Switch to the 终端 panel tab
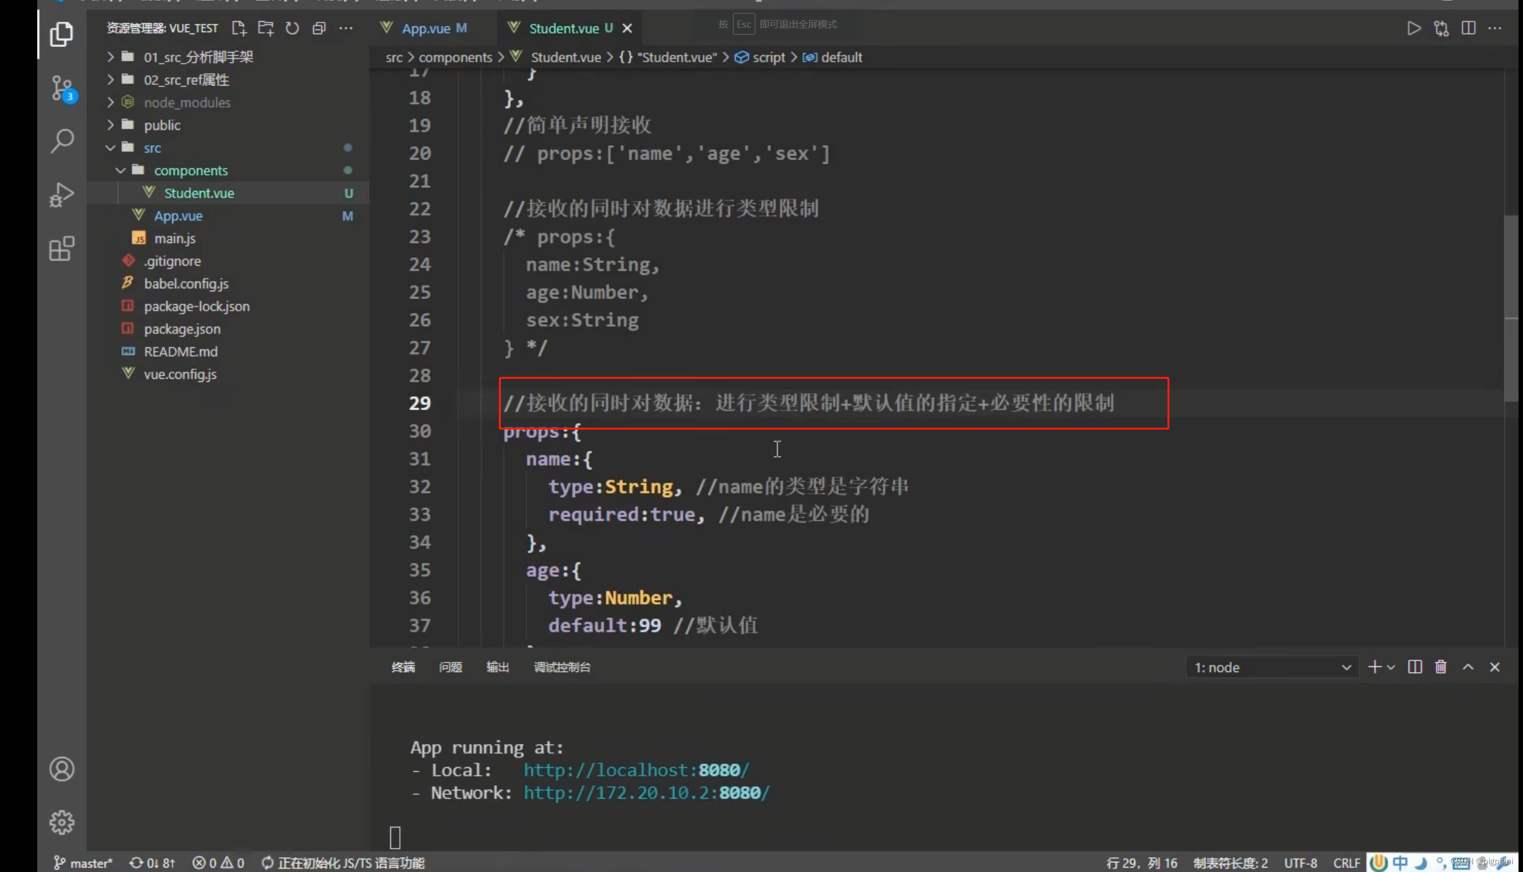1523x872 pixels. click(x=403, y=667)
